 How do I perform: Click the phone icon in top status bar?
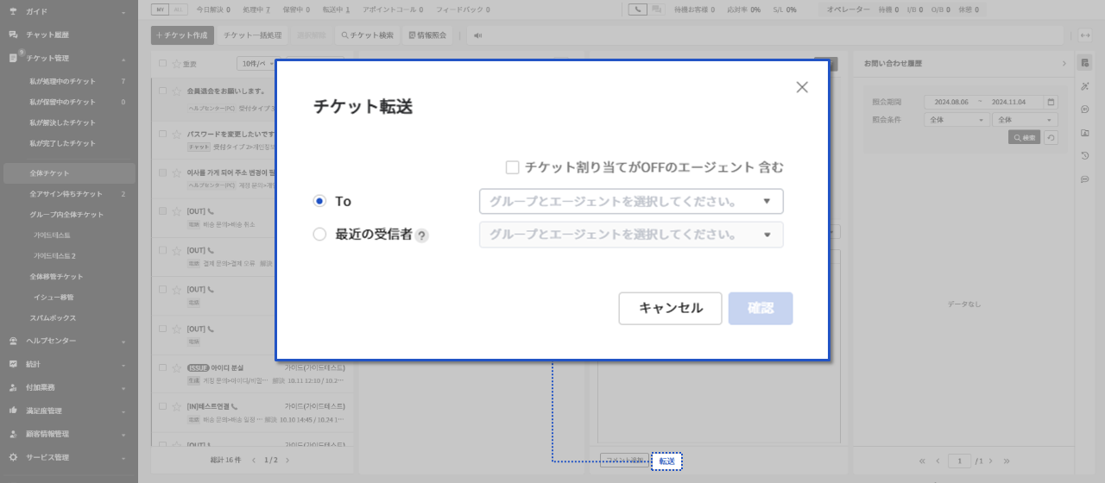click(x=637, y=9)
